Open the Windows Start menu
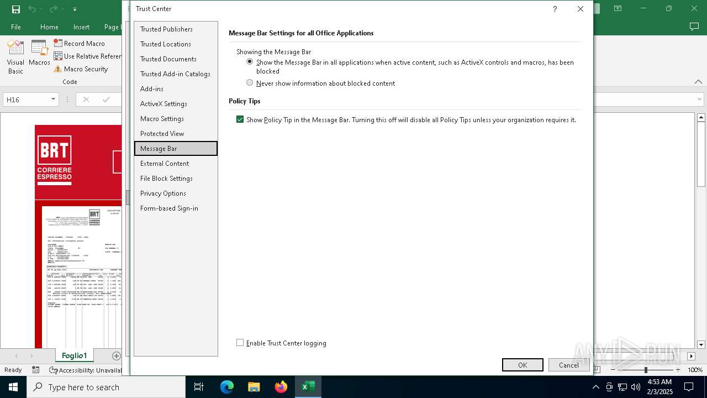Screen dimensions: 707x398 point(13,387)
